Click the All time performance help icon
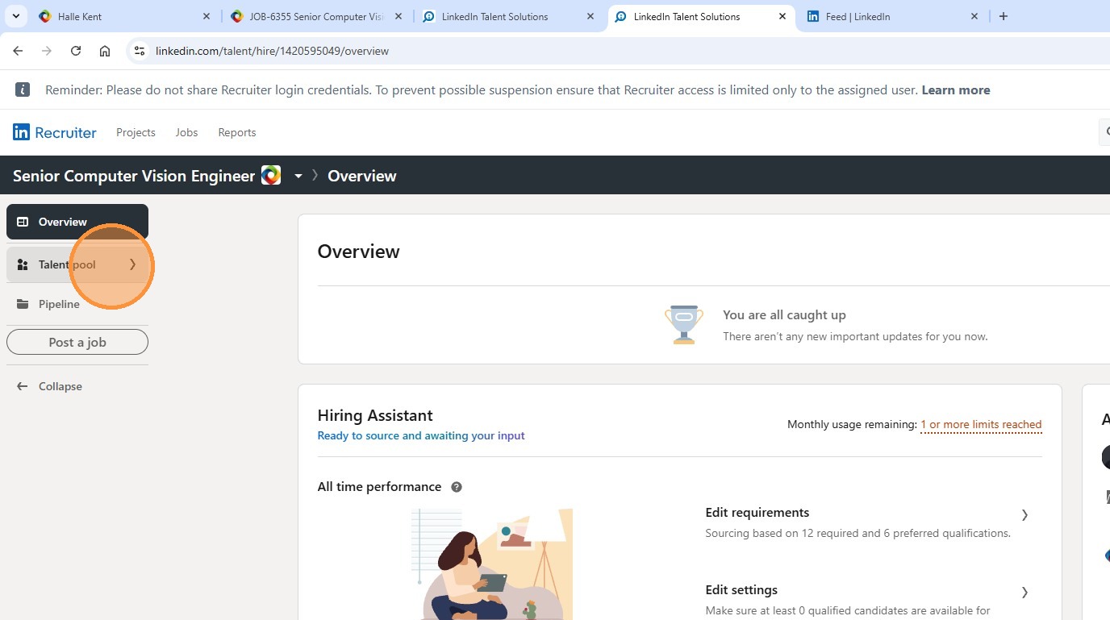1110x620 pixels. 457,487
